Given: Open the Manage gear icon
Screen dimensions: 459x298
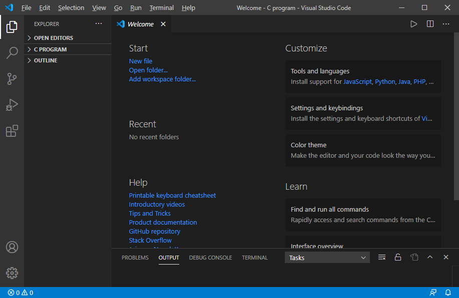Looking at the screenshot, I should (12, 273).
